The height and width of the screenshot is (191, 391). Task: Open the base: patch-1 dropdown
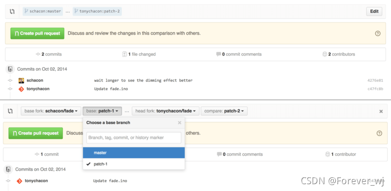tap(102, 111)
